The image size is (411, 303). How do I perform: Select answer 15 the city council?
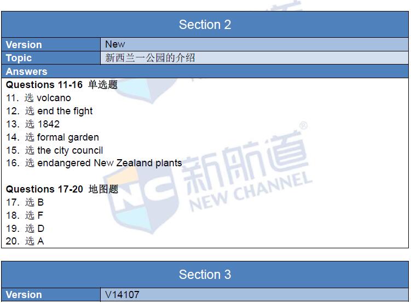55,150
